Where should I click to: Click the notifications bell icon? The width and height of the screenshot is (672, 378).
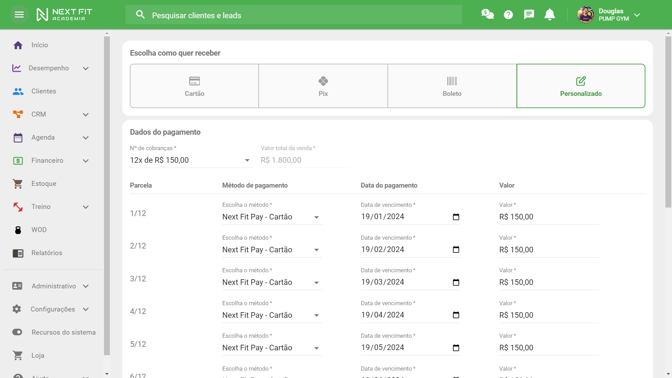(x=549, y=15)
